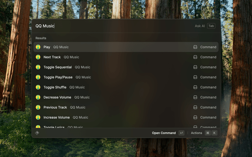Run the Previous Track command

click(x=55, y=107)
